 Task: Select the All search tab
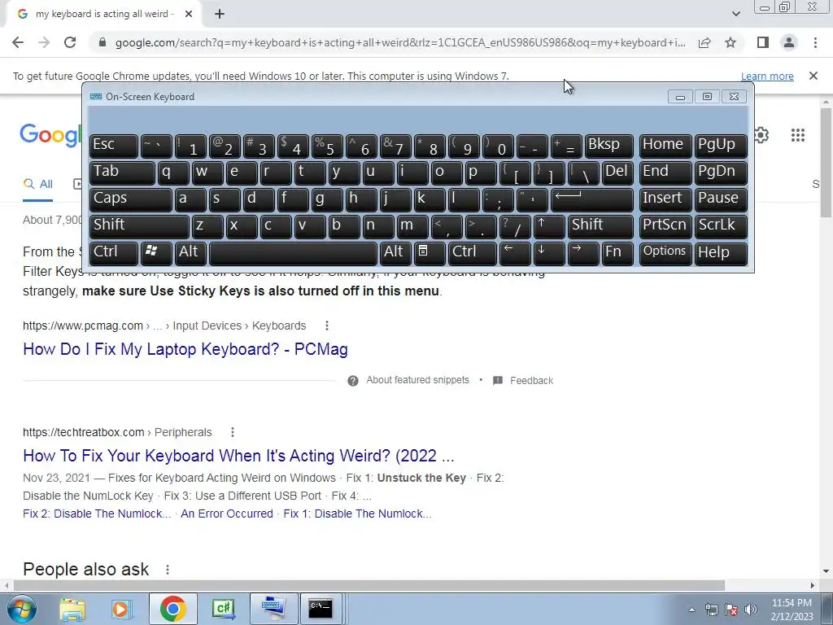(38, 185)
